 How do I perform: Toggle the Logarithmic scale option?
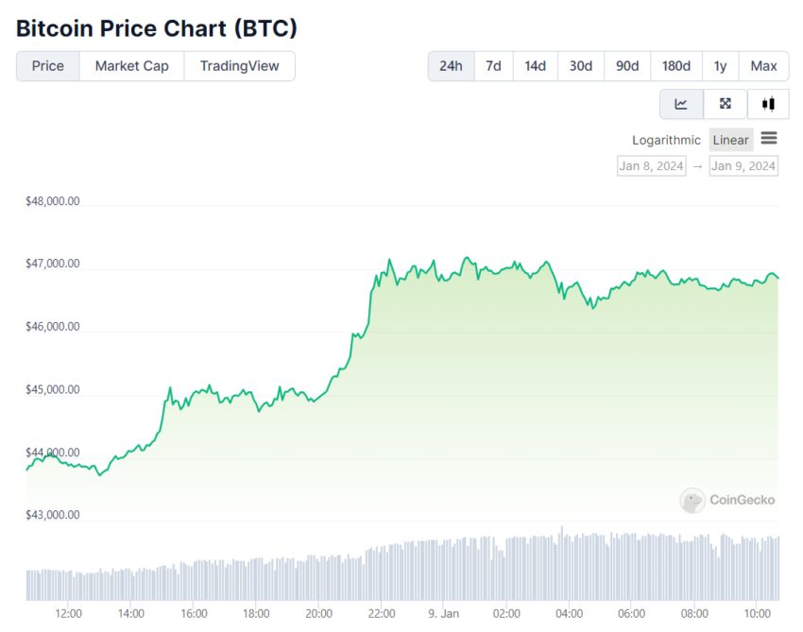pos(666,140)
